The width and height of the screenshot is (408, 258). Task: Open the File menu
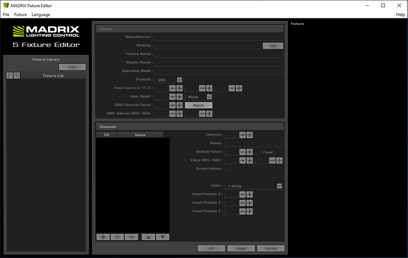(6, 15)
